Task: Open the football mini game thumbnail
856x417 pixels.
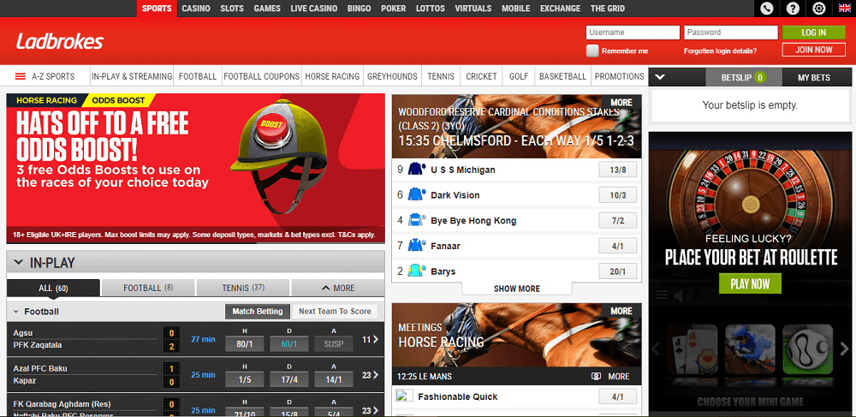Action: pos(808,349)
